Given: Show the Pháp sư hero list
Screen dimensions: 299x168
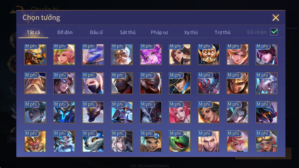Looking at the screenshot, I should tap(159, 32).
